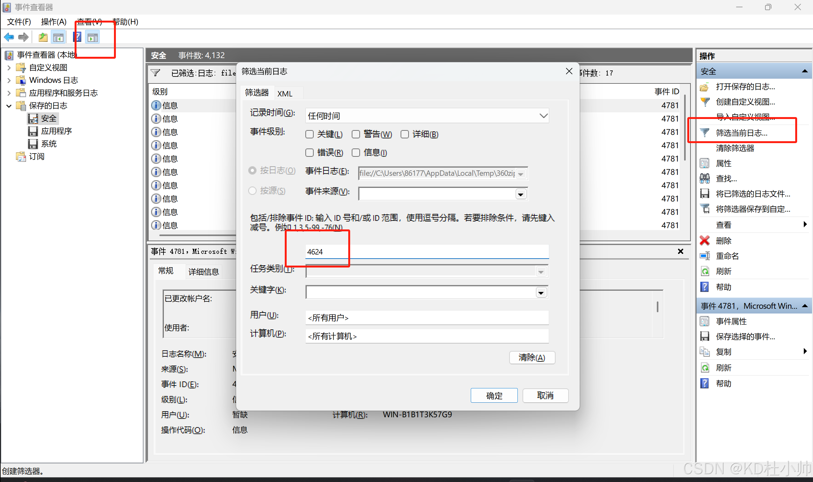Enable the 关键(L) checkbox
This screenshot has width=813, height=482.
[x=310, y=134]
